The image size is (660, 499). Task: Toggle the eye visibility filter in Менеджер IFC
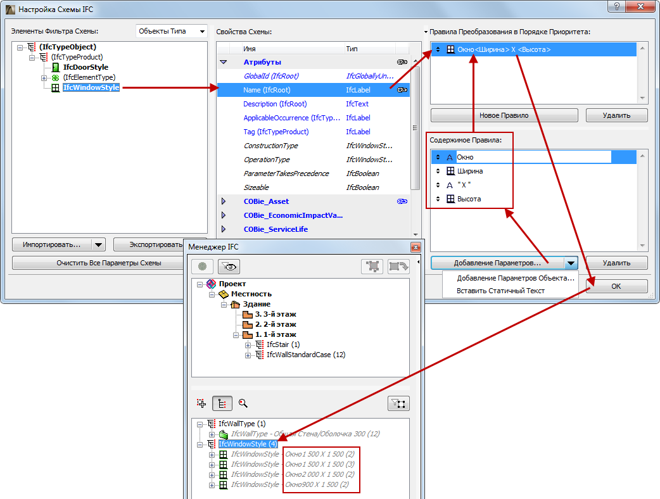[x=229, y=267]
